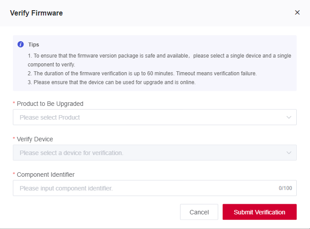This screenshot has width=310, height=229.
Task: Click the red asterisk beside Component Identifier
Action: pyautogui.click(x=14, y=174)
